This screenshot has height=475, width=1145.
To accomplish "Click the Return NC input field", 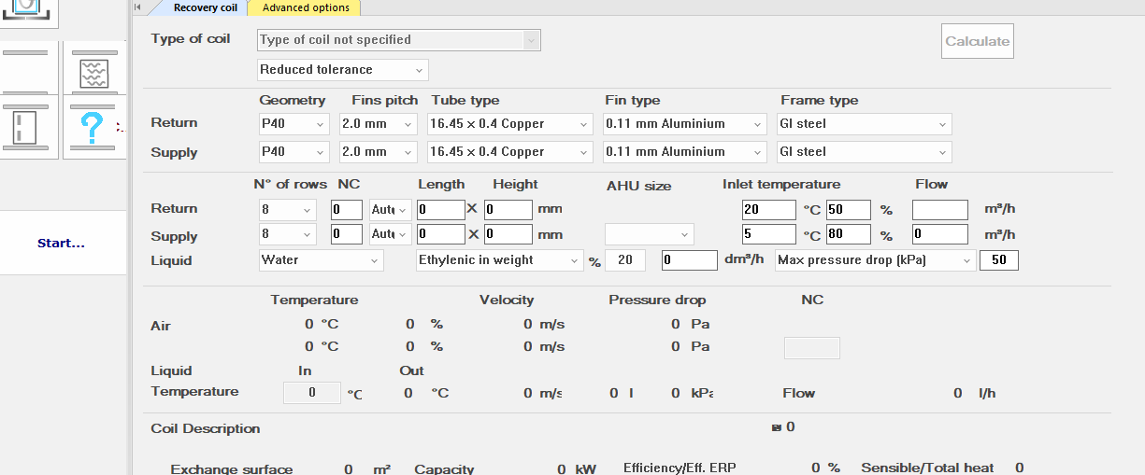I will pyautogui.click(x=347, y=210).
